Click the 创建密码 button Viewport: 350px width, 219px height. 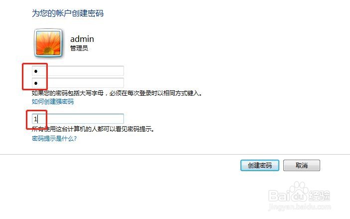[260, 165]
